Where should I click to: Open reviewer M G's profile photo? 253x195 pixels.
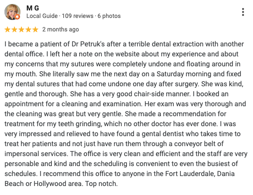12,12
